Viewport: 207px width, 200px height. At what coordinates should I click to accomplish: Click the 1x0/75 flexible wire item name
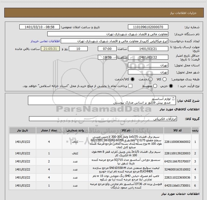point(126,142)
